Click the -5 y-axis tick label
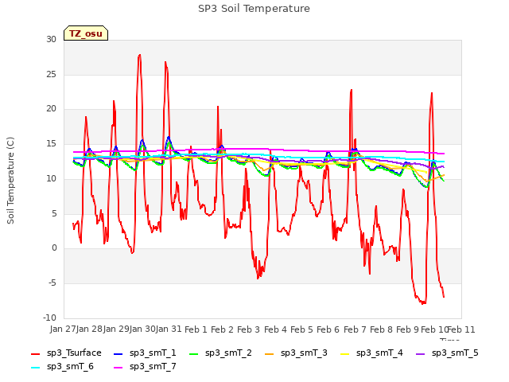Viewport: 509px width, 382px height. pos(52,283)
